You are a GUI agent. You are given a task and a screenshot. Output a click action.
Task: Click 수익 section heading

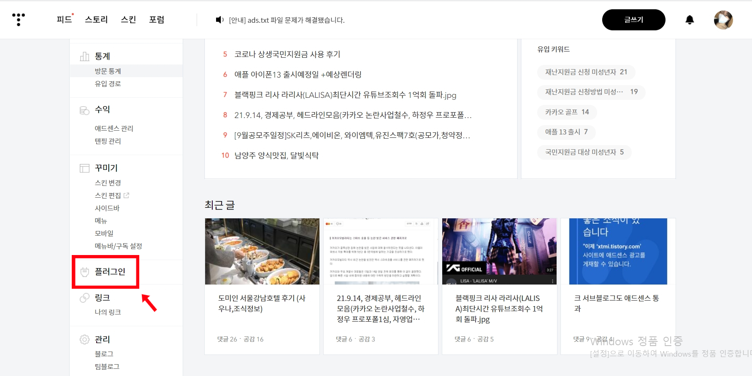pos(102,110)
